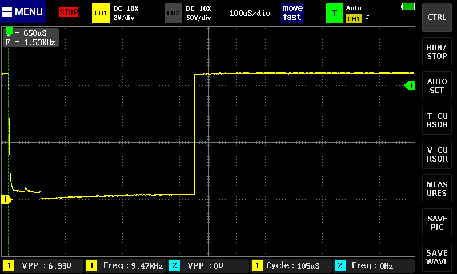457x274 pixels.
Task: Tap the channel 1 Cycle 105uS measurement
Action: coord(291,265)
